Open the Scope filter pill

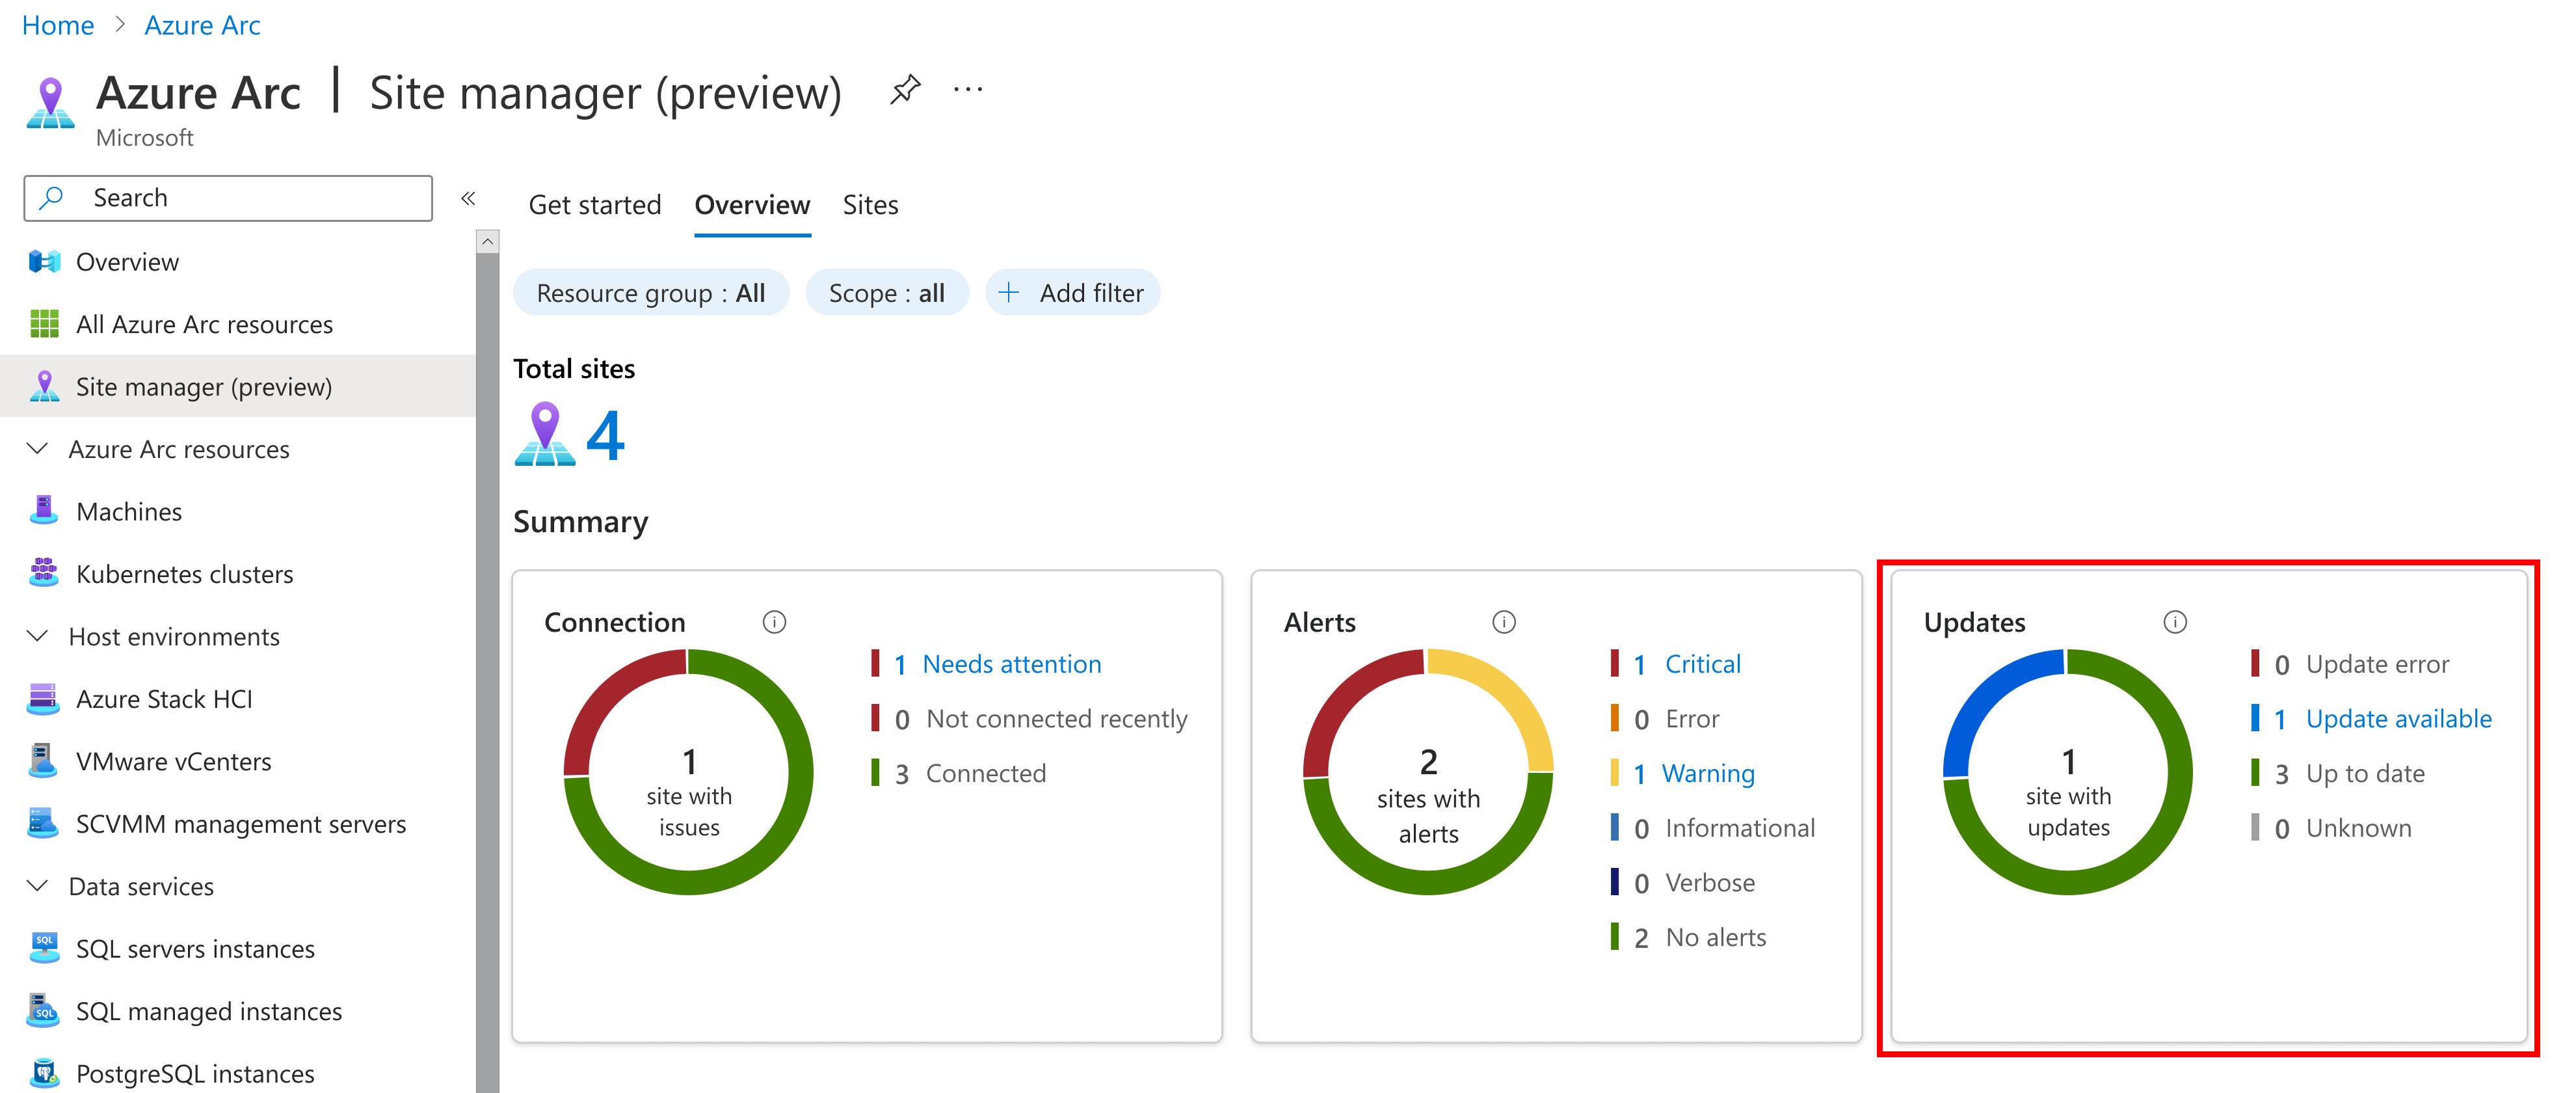pyautogui.click(x=886, y=293)
